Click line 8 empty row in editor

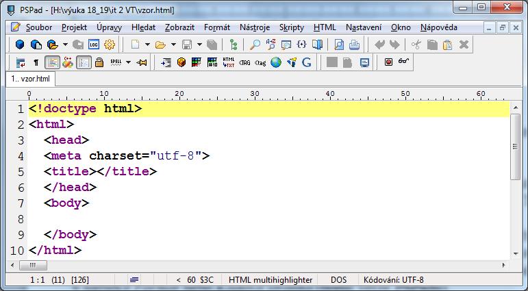pyautogui.click(x=268, y=219)
